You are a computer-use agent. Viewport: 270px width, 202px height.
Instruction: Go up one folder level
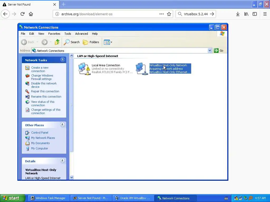click(57, 42)
